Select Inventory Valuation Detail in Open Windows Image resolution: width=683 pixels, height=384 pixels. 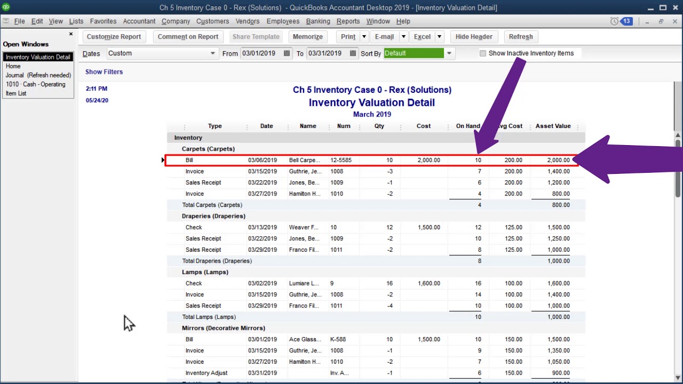(37, 57)
